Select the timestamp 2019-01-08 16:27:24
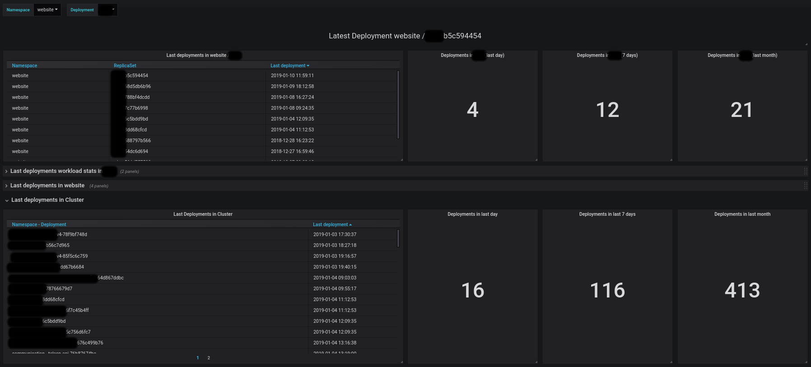Viewport: 811px width, 367px height. tap(293, 98)
